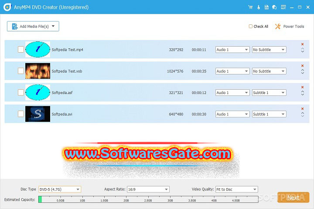Expand the Aspect Ratio 16:9 dropdown
This screenshot has height=209, width=314.
click(x=148, y=189)
